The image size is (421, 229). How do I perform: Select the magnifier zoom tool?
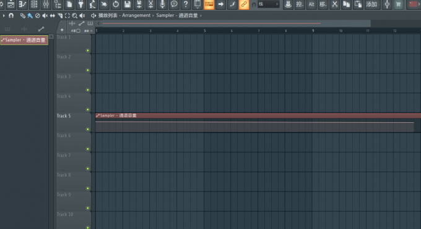(75, 16)
